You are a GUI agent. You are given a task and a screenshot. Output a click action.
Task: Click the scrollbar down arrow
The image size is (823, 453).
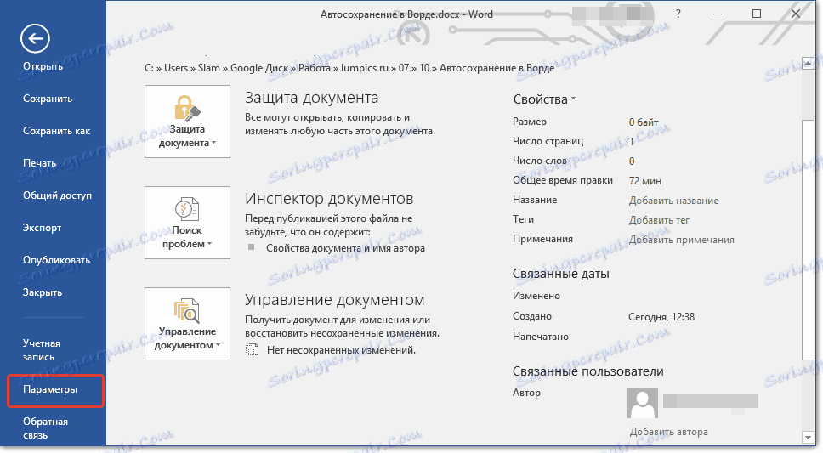[808, 436]
